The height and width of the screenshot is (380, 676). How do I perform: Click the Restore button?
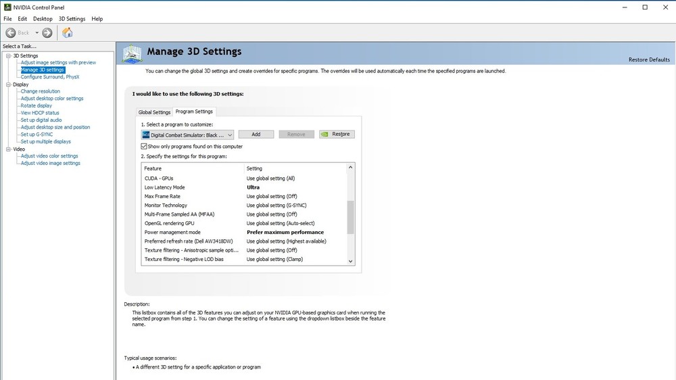click(337, 134)
